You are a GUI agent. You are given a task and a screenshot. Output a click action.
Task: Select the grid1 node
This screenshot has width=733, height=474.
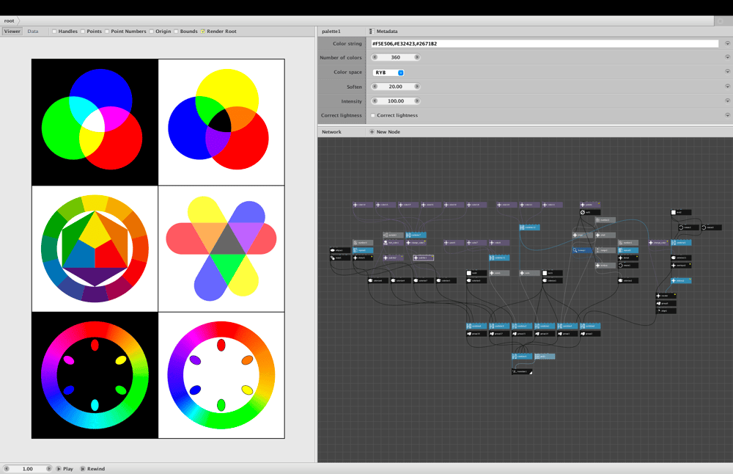click(545, 356)
